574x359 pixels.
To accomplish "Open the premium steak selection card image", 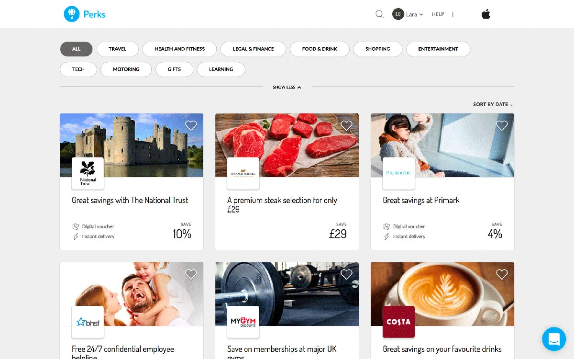I will [287, 145].
